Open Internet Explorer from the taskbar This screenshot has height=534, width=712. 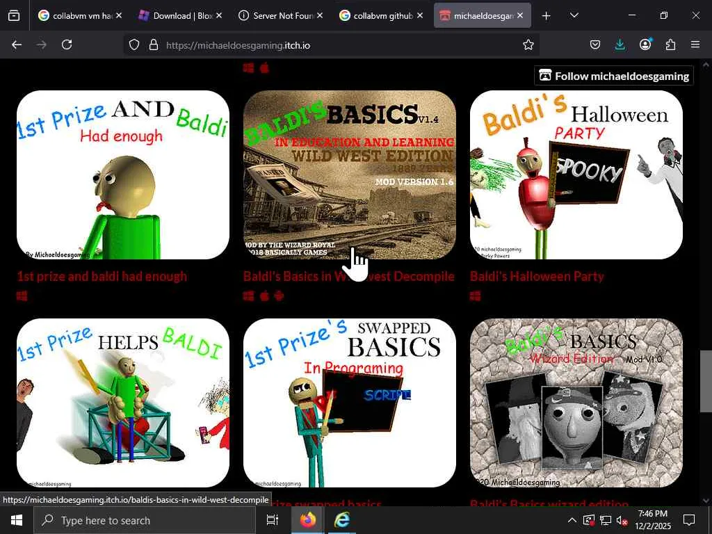(x=342, y=520)
